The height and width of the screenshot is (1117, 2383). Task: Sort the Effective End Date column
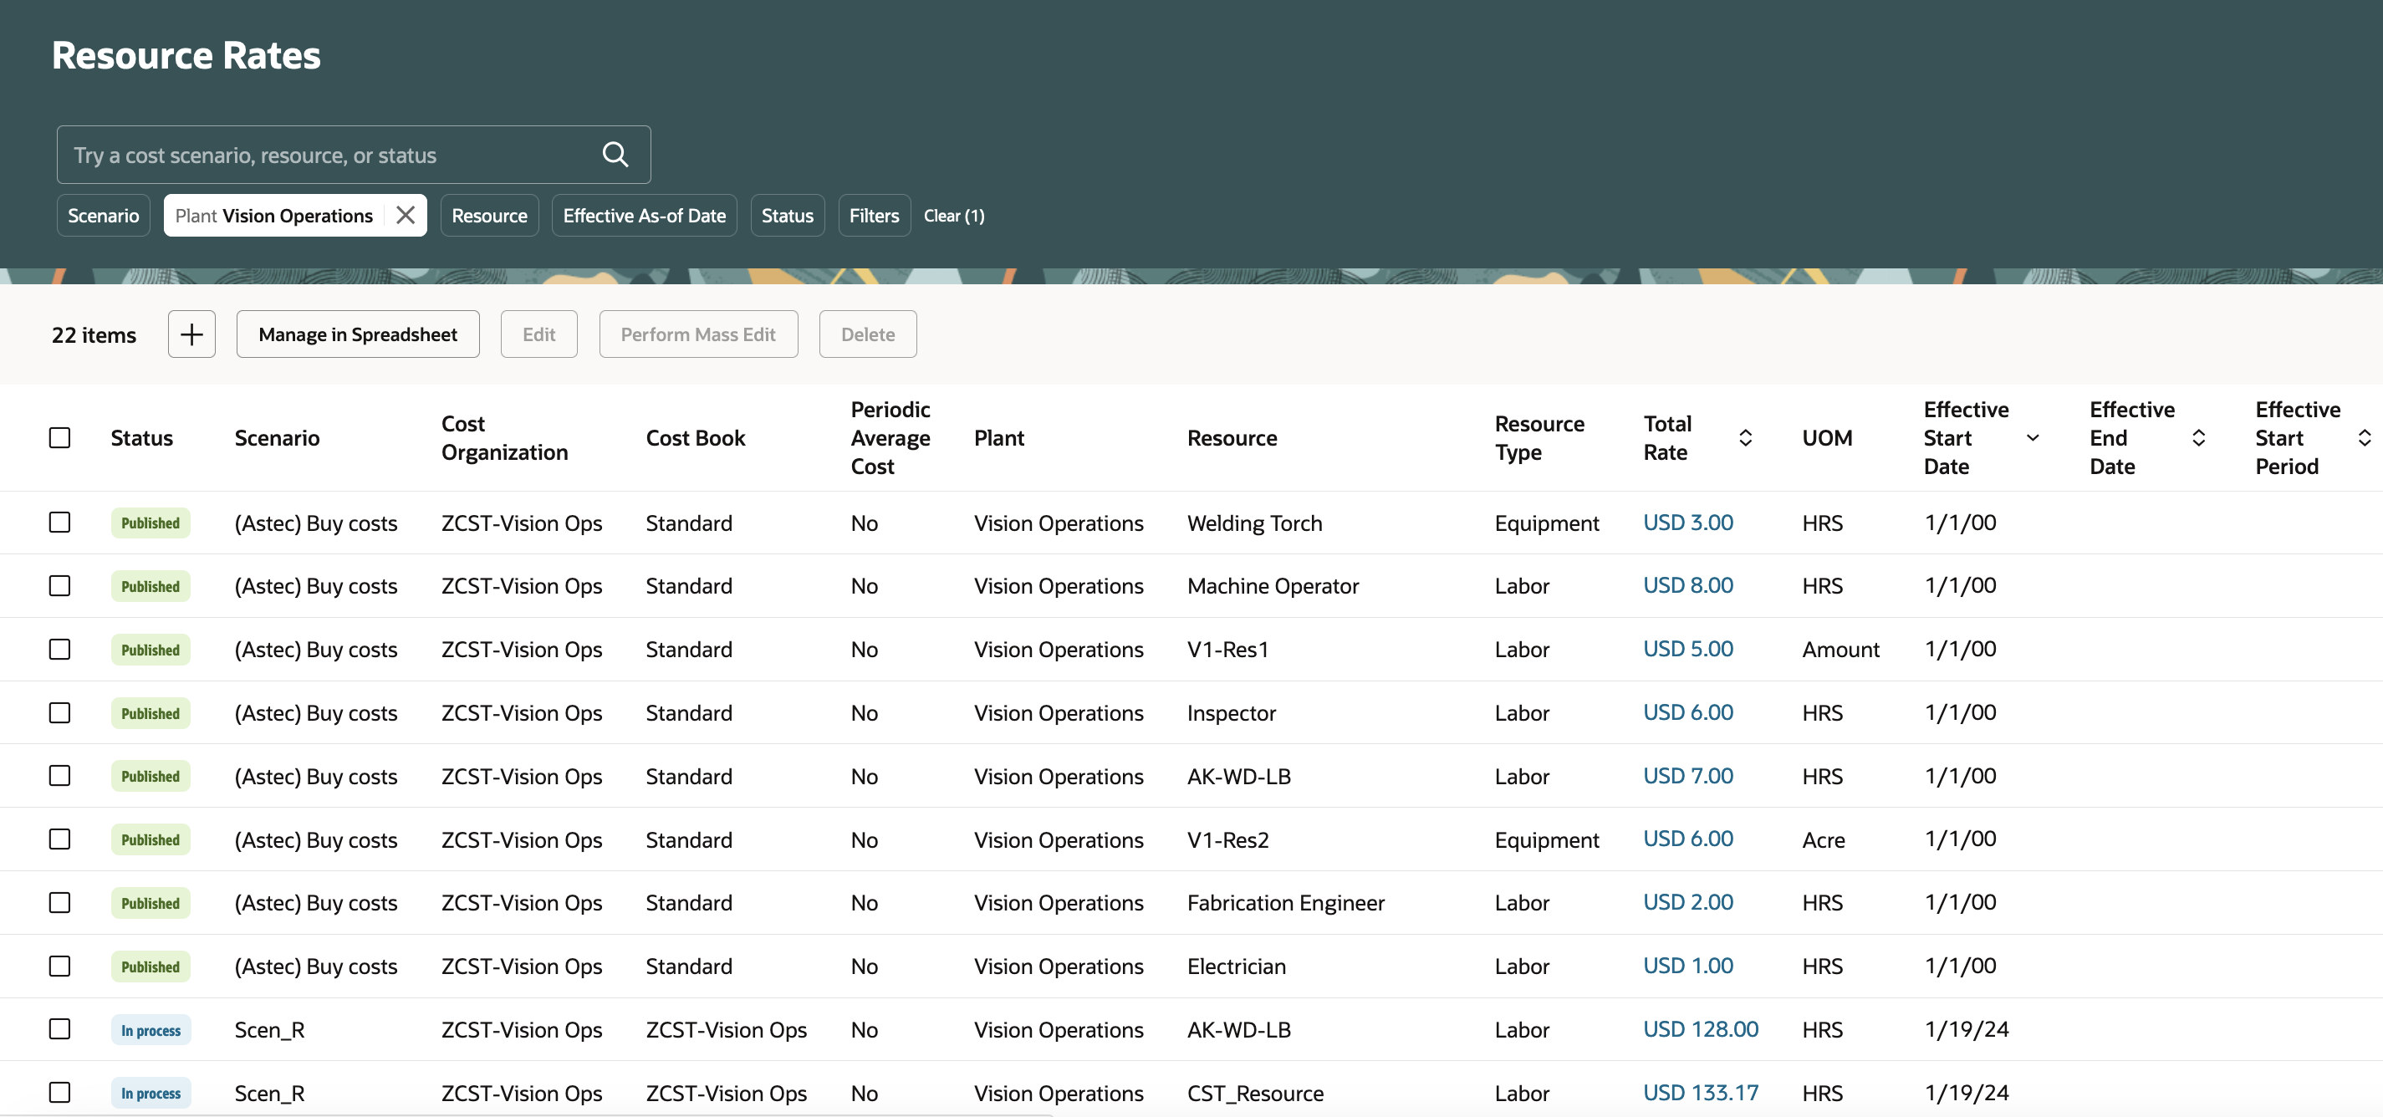pyautogui.click(x=2200, y=438)
